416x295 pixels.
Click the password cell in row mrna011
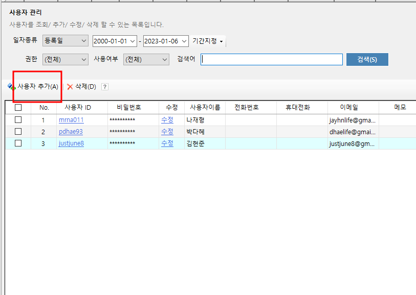pos(133,120)
